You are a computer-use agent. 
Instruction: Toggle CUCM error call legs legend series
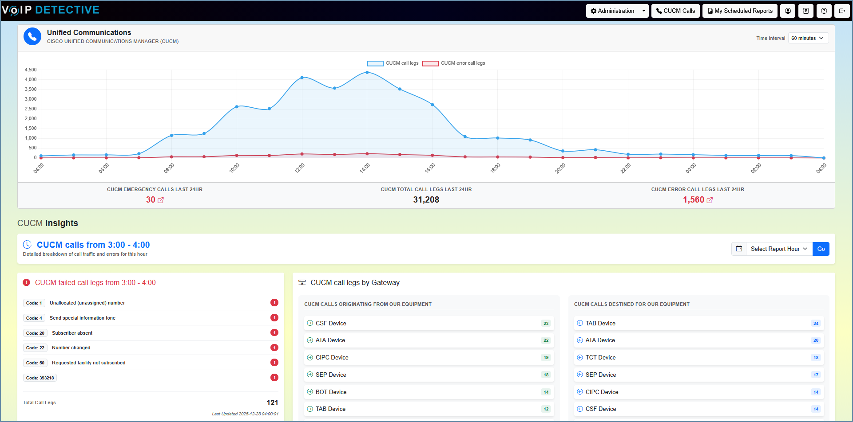pos(454,63)
